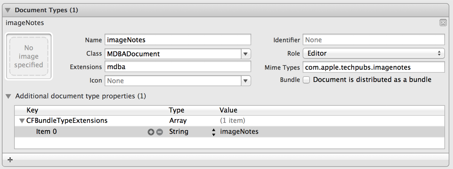
Task: Open the Class combo box dropdown arrow
Action: pos(246,54)
